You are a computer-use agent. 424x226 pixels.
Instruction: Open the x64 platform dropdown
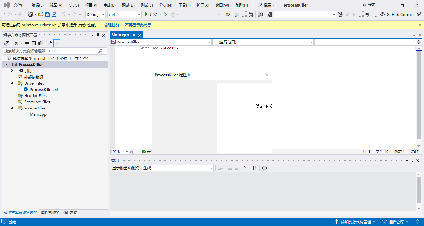tap(124, 14)
